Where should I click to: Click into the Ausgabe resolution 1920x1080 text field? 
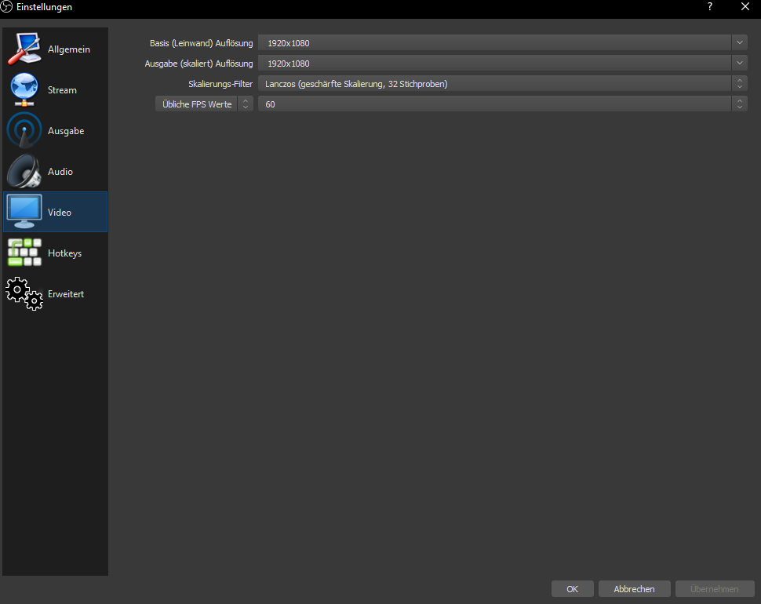click(x=494, y=63)
